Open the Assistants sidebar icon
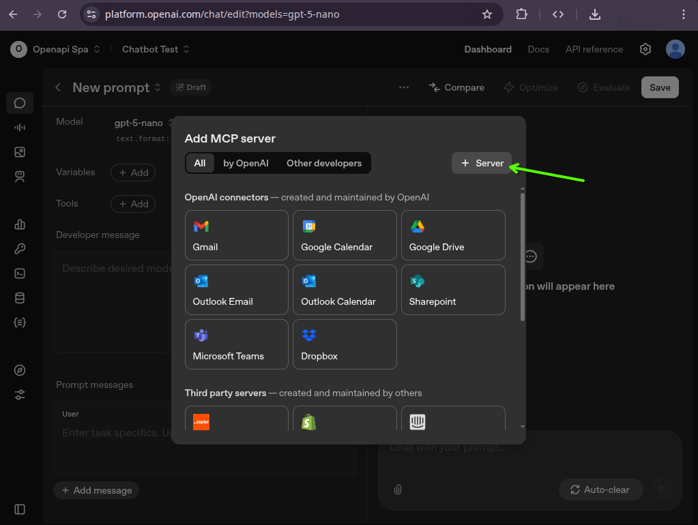 pos(19,176)
